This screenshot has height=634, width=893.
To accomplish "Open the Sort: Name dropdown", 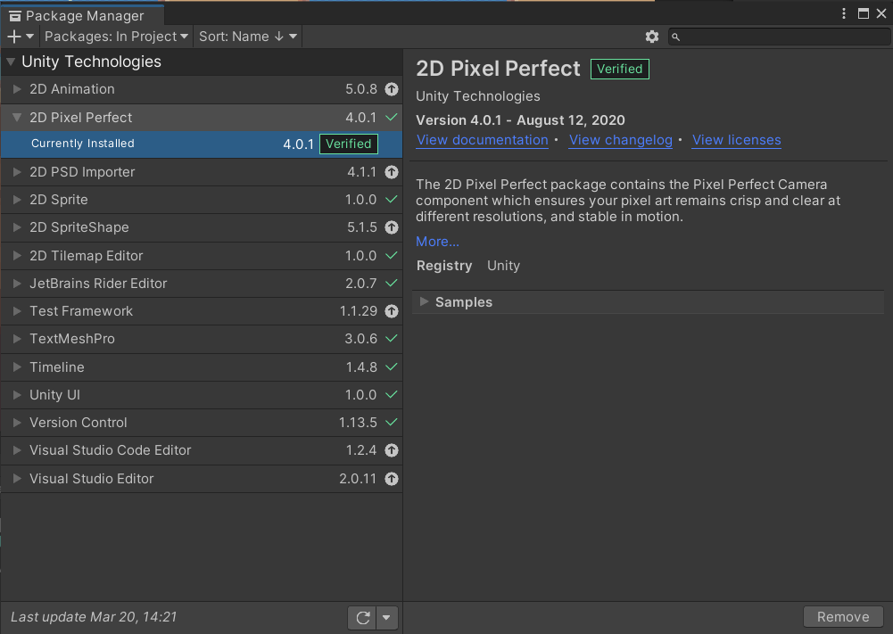I will 248,37.
